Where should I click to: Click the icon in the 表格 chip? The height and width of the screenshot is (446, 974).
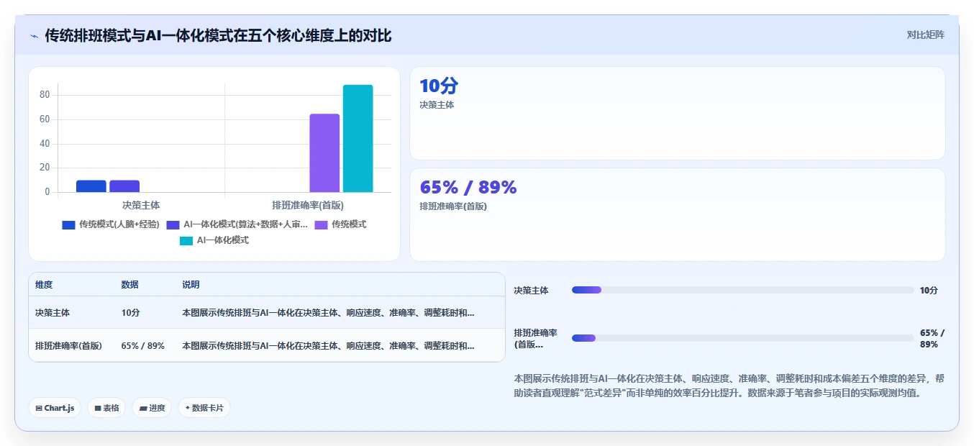(x=98, y=408)
